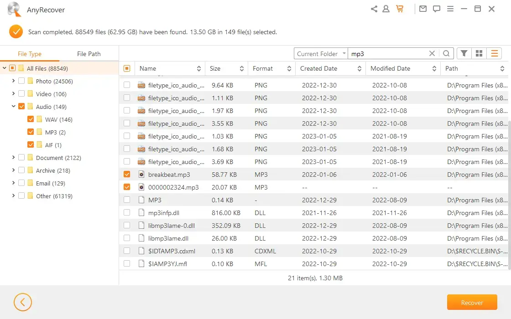Collapse the All Files tree node
Viewport: 511px width, 319px height.
pyautogui.click(x=5, y=68)
